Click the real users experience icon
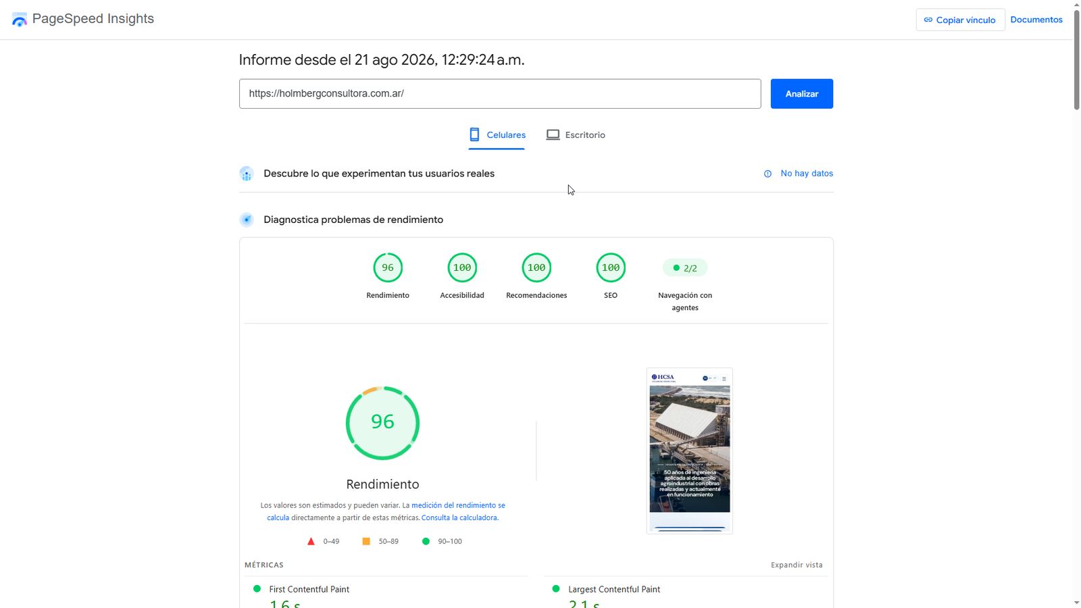 tap(247, 174)
